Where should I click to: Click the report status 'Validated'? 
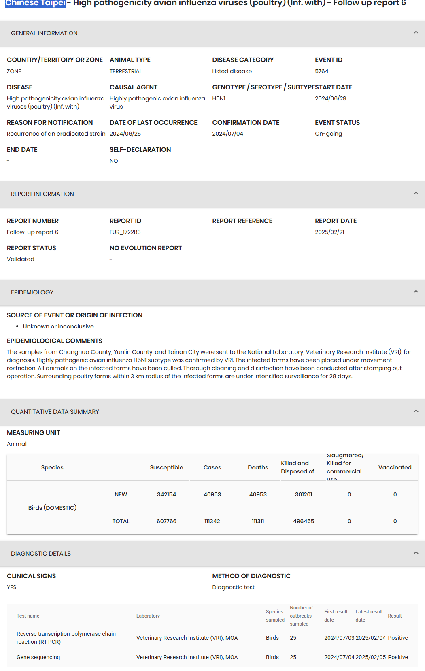click(x=21, y=259)
